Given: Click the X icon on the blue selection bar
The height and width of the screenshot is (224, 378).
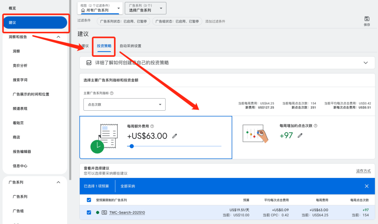Looking at the screenshot, I should click(367, 186).
